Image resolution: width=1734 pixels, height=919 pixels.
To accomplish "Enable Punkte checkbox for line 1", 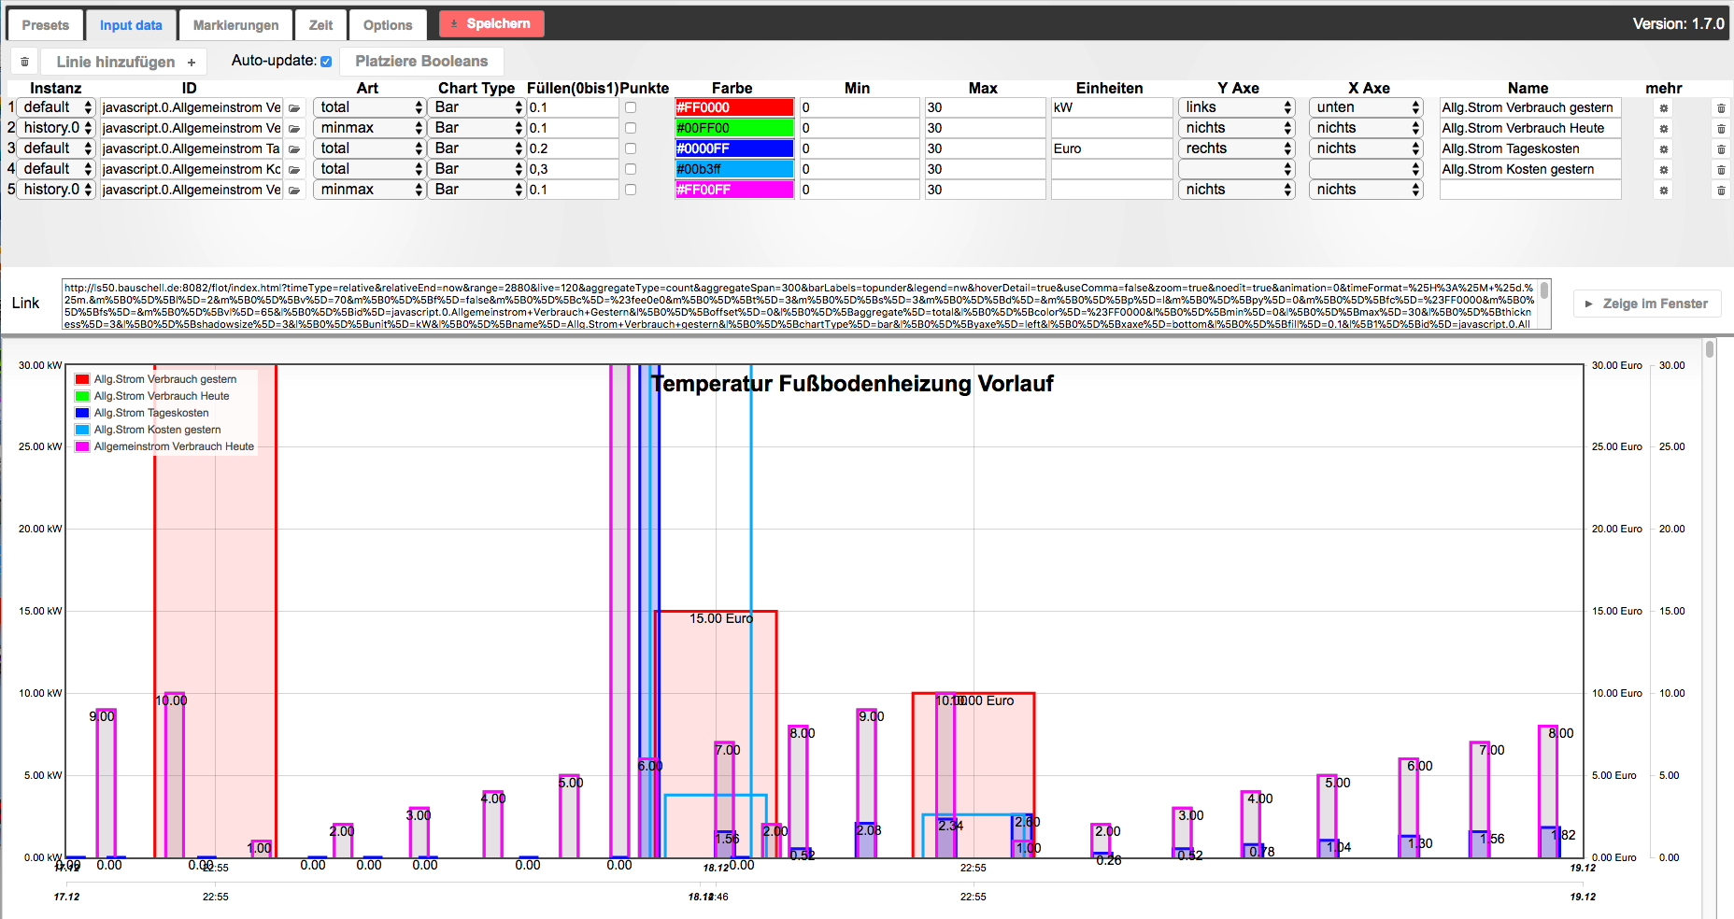I will pos(631,107).
